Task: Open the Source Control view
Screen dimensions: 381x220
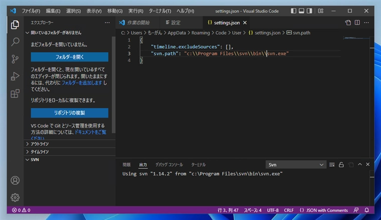Action: tap(15, 59)
